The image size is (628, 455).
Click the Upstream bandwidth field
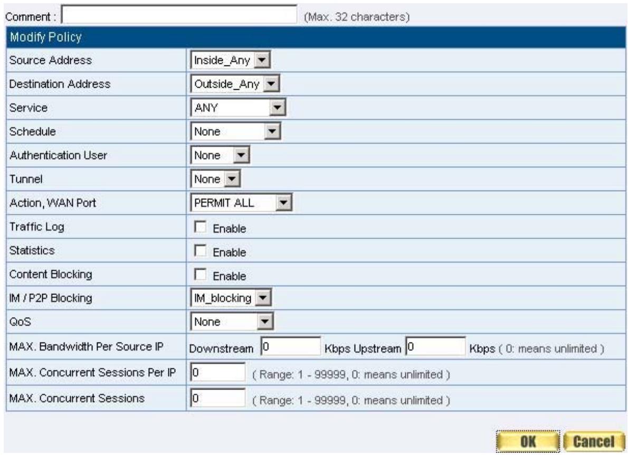[435, 346]
